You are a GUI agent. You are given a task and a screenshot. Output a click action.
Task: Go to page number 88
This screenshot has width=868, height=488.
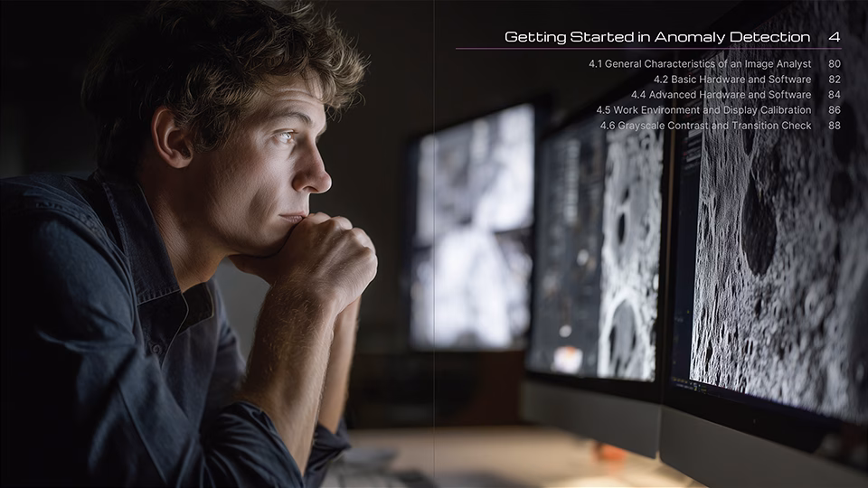point(834,126)
